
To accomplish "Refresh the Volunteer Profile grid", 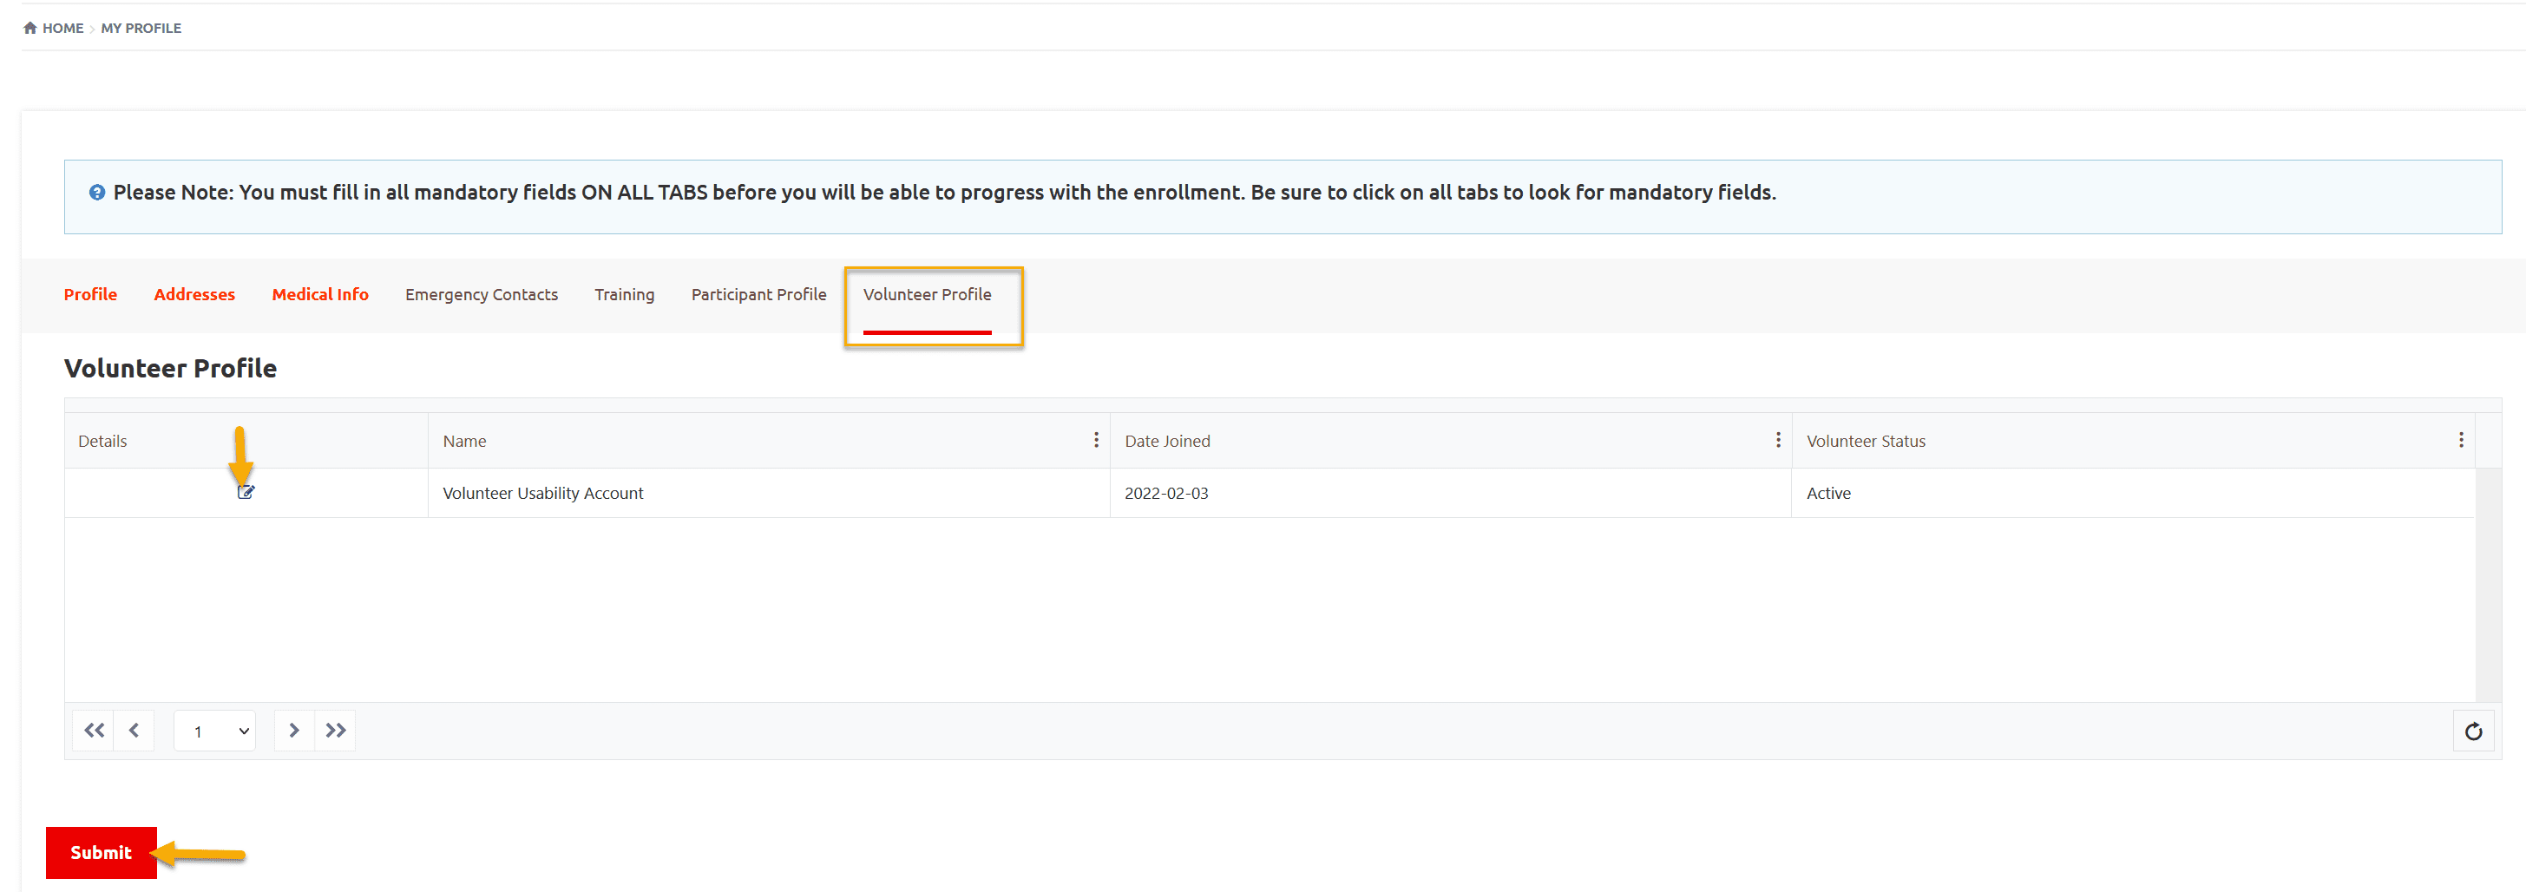I will [x=2473, y=731].
